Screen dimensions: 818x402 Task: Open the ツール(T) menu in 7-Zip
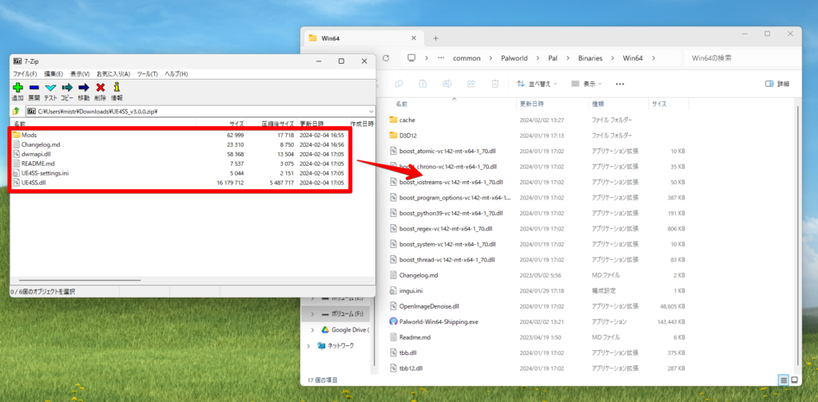tap(147, 73)
